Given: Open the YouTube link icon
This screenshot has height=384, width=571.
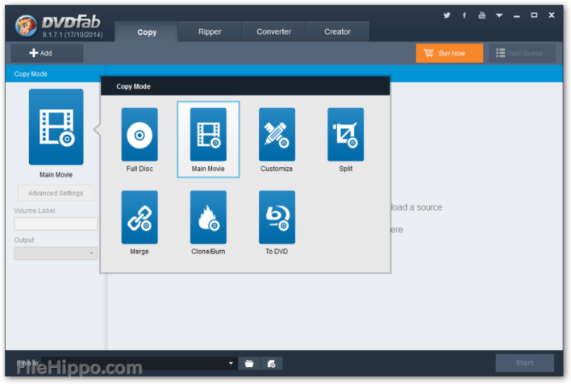Looking at the screenshot, I should [x=481, y=15].
